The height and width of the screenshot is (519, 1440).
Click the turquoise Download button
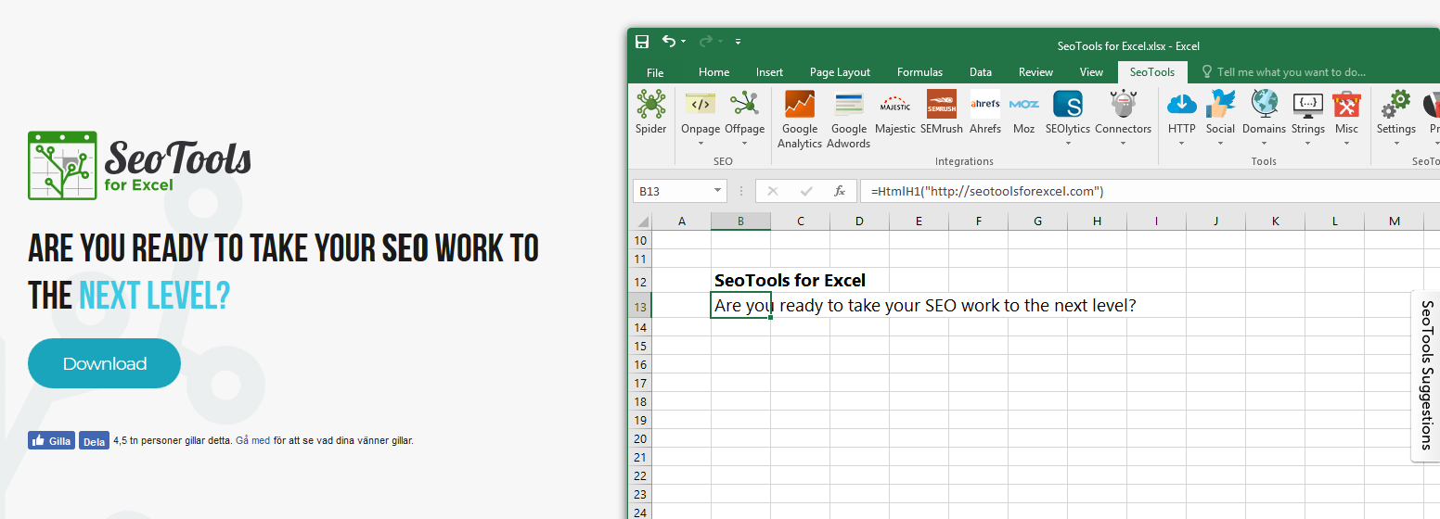104,363
